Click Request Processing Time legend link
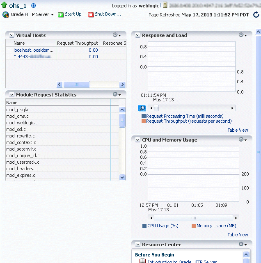Image resolution: width=261 pixels, height=263 pixels. [185, 116]
